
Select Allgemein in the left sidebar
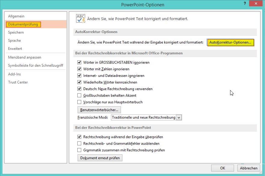click(x=16, y=16)
